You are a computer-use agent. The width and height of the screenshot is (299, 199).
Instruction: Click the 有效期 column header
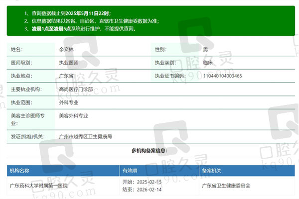pos(130,171)
